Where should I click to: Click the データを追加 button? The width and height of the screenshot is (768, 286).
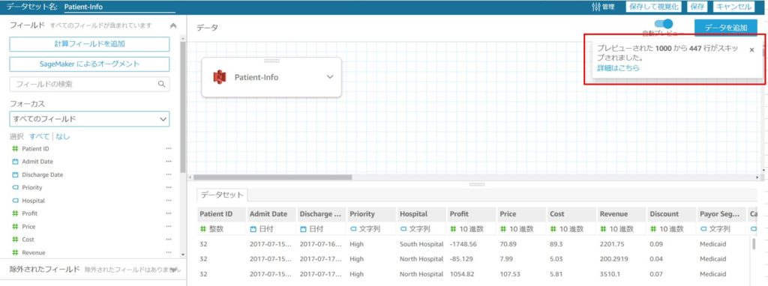pos(726,28)
